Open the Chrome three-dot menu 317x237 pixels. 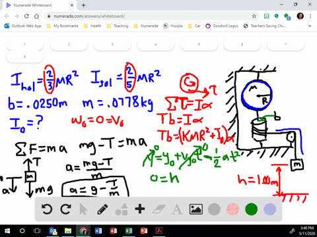(x=310, y=16)
